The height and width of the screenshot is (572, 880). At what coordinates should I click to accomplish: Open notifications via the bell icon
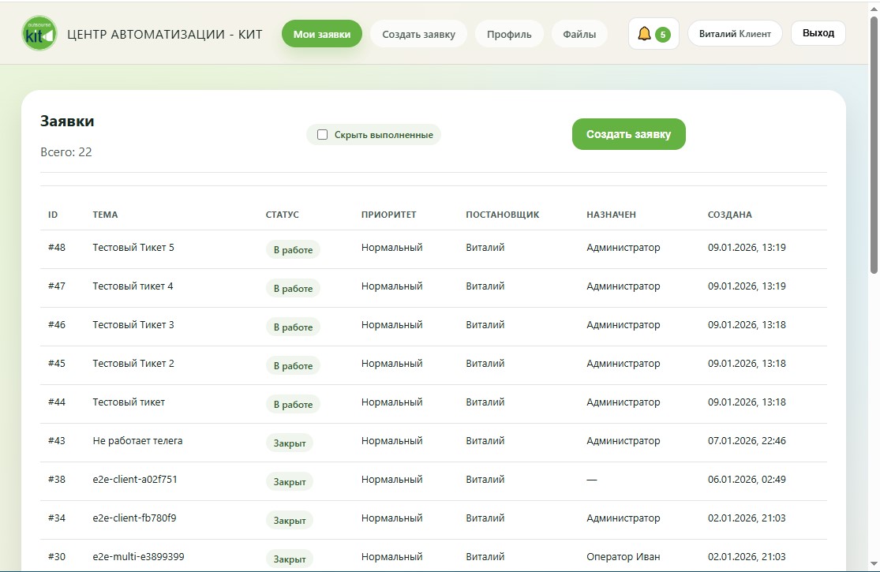[644, 34]
